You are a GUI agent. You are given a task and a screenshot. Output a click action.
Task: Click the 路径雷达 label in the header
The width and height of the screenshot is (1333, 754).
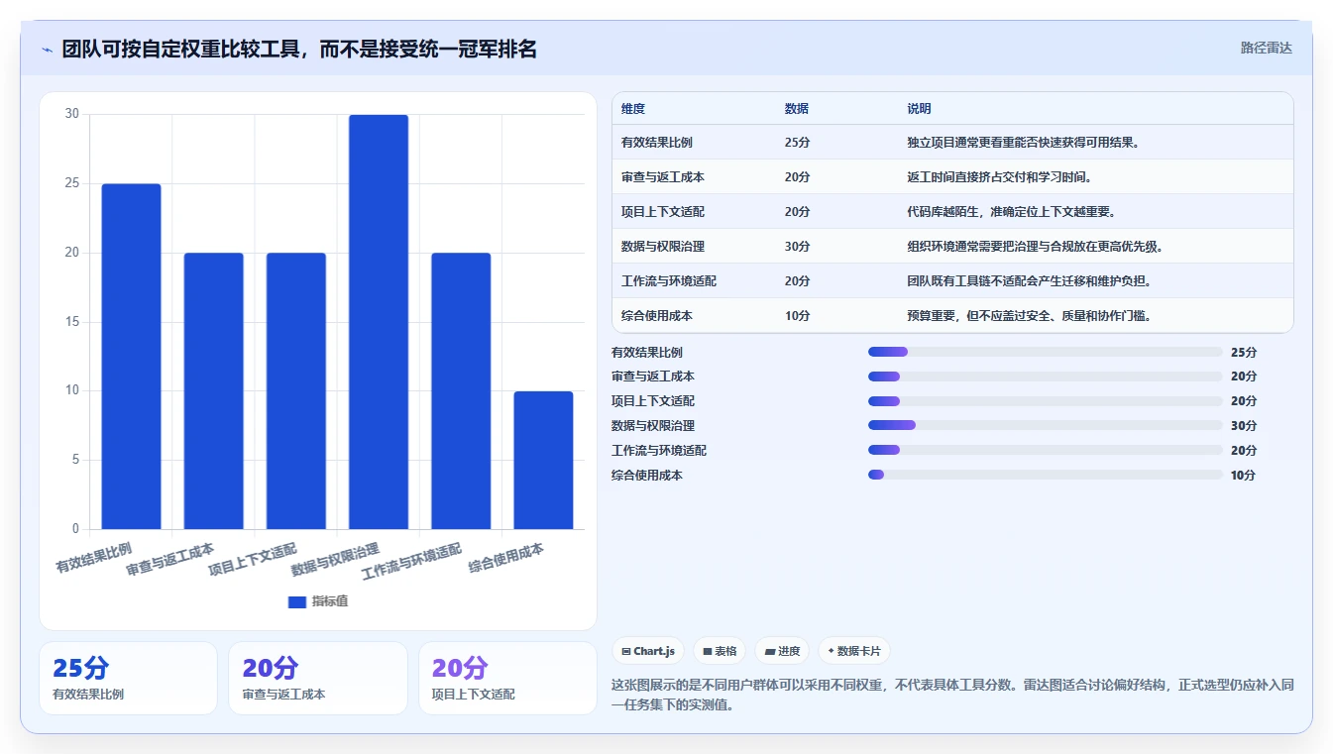point(1267,48)
